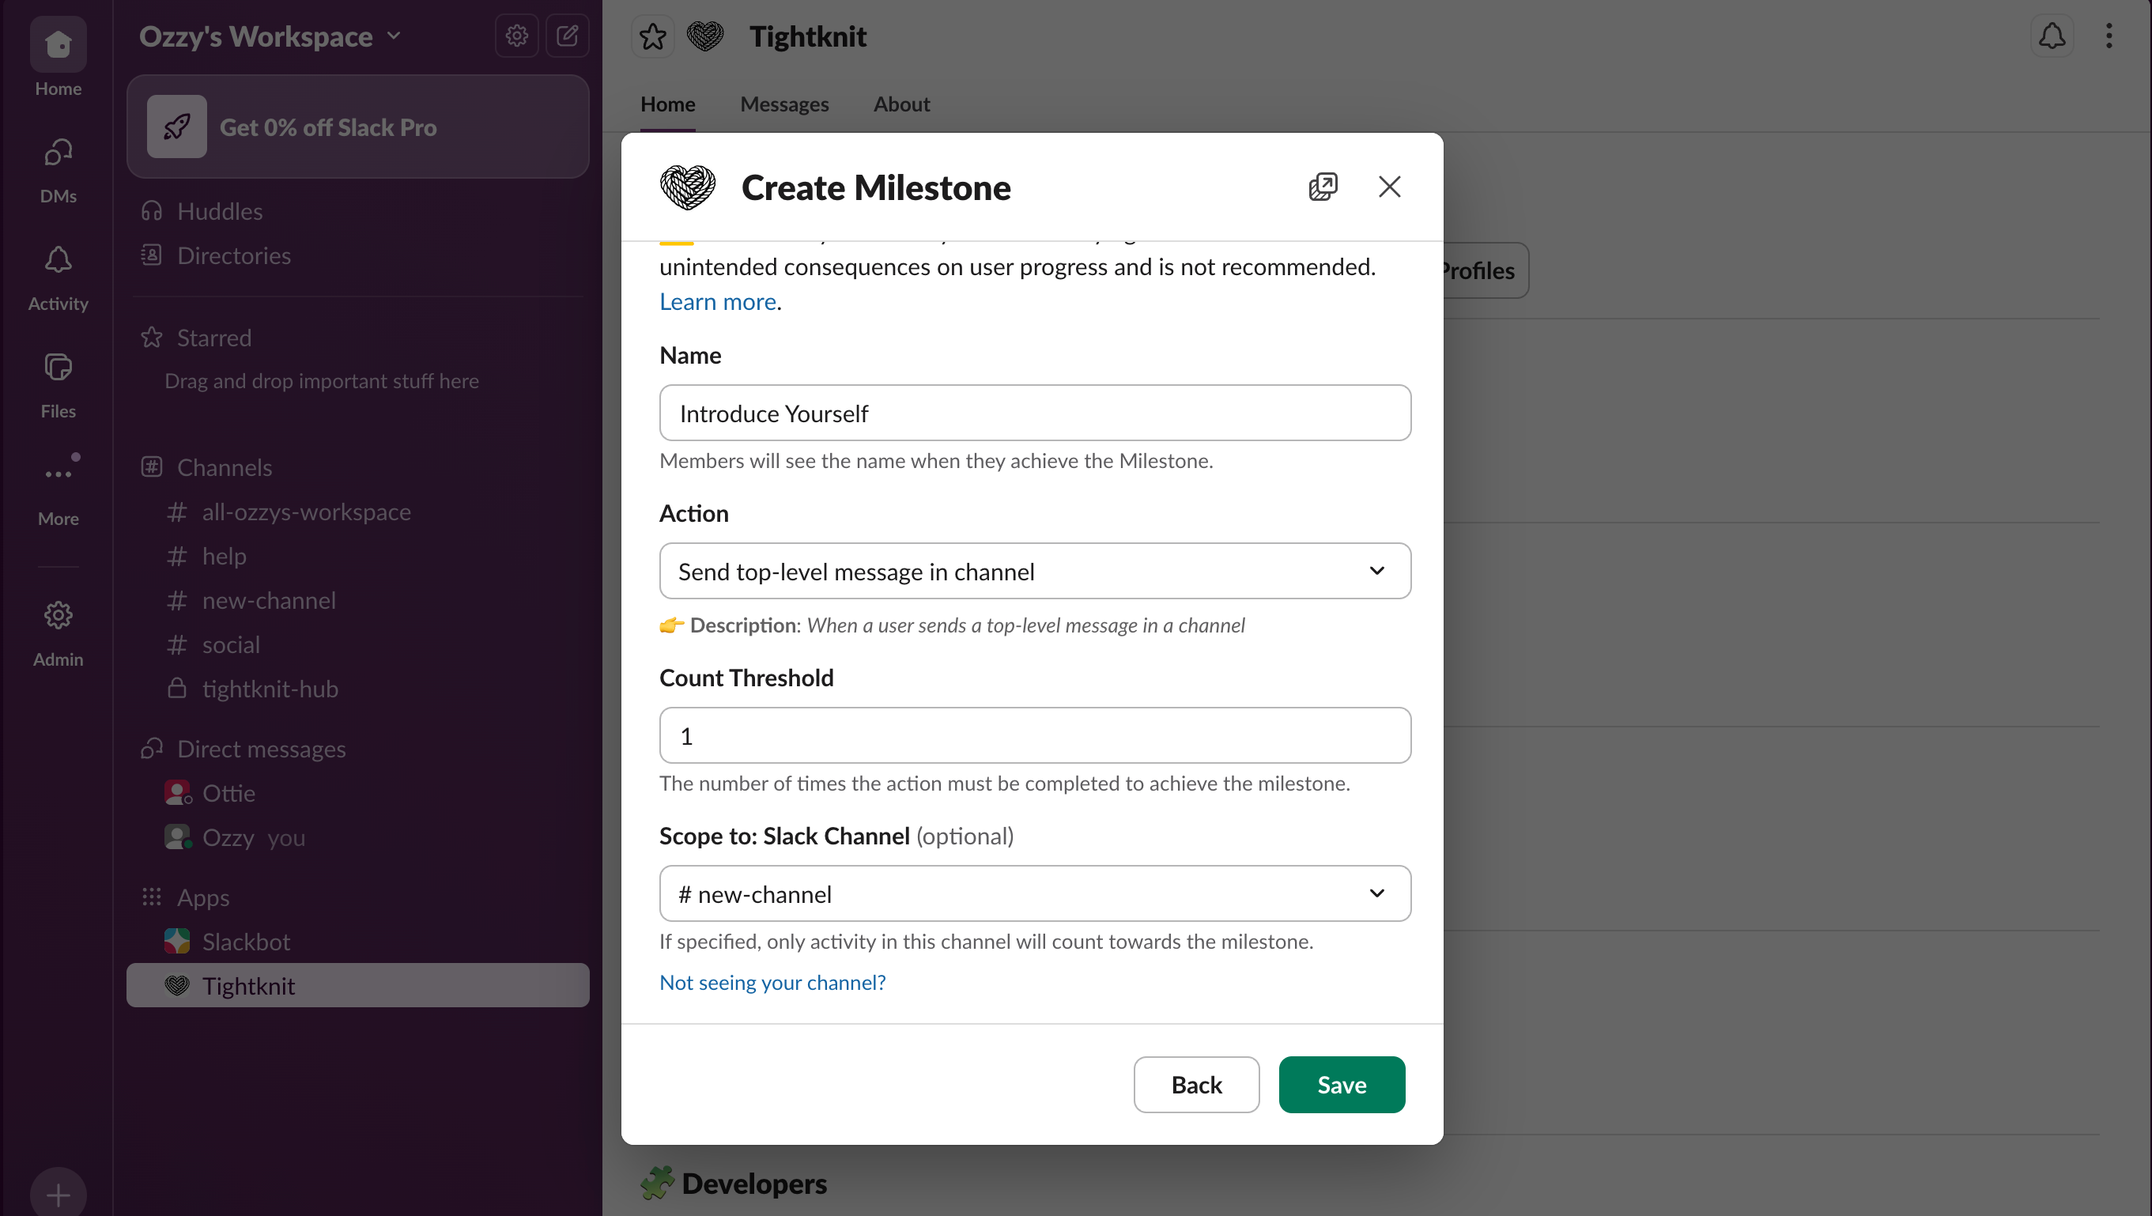The width and height of the screenshot is (2152, 1216).
Task: Click the compose new message icon
Action: click(567, 36)
